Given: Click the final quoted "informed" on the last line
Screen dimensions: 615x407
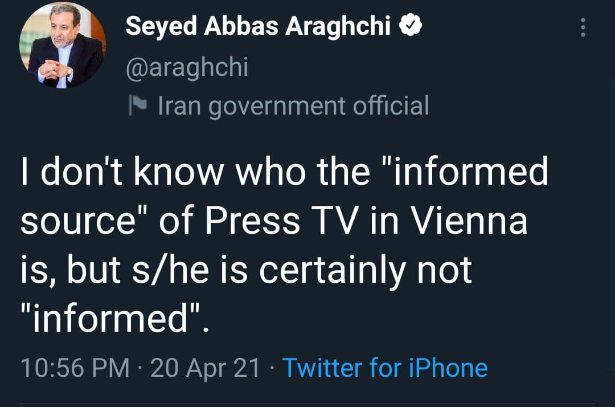Looking at the screenshot, I should pyautogui.click(x=115, y=319).
